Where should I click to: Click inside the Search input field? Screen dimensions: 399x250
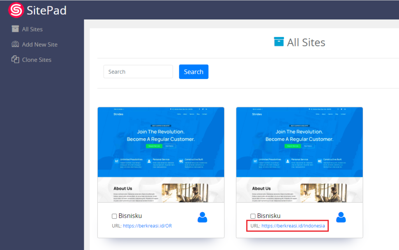[138, 71]
